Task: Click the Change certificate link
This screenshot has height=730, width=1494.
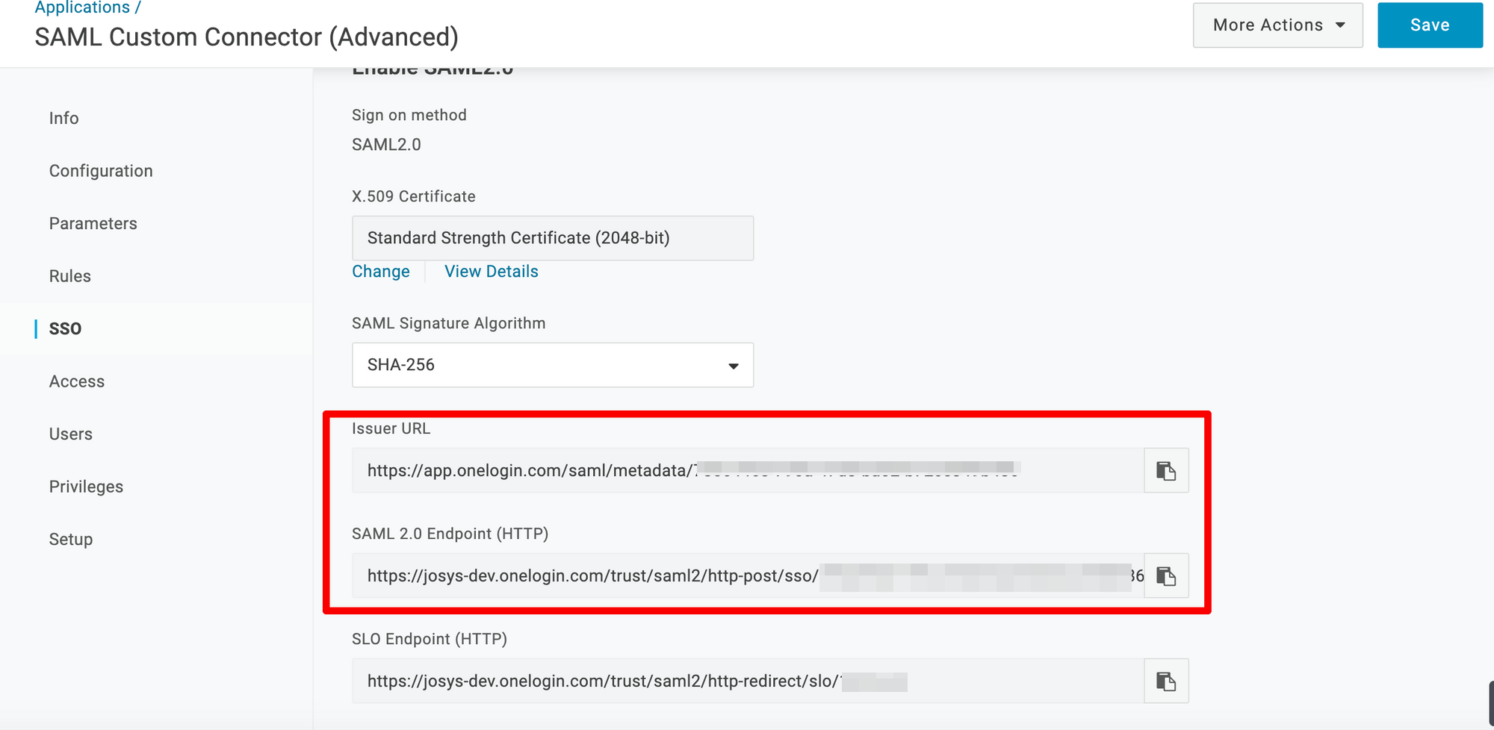Action: (x=380, y=272)
